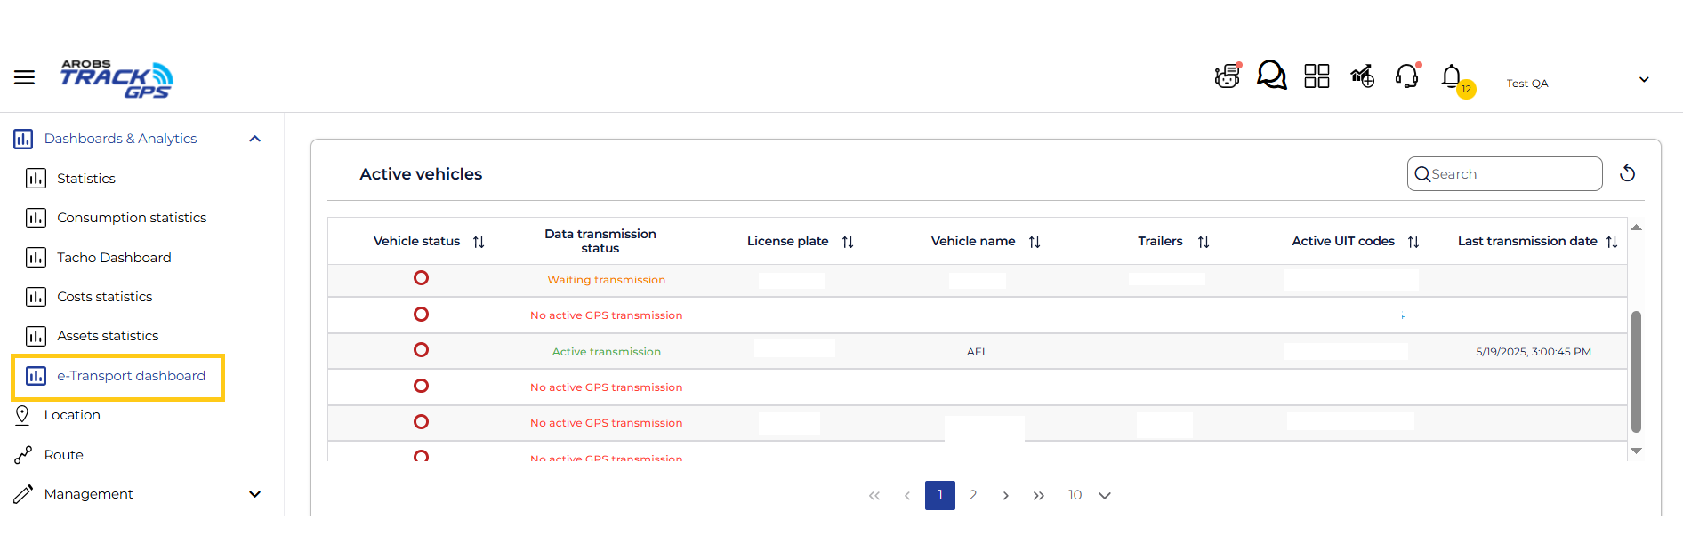Click the headset support icon

[1406, 76]
